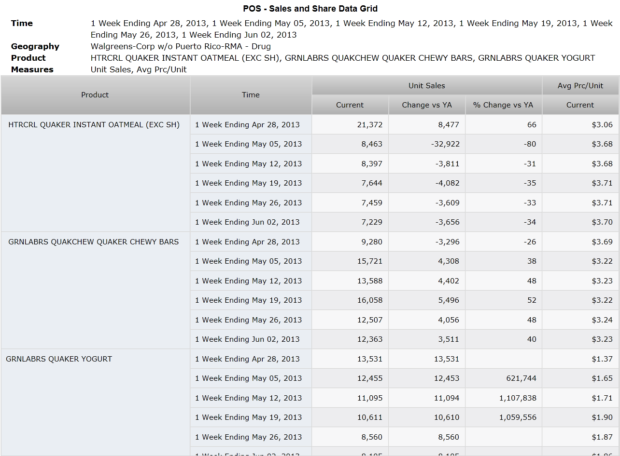The image size is (620, 456).
Task: Click the Measures label above the grid
Action: tap(32, 69)
